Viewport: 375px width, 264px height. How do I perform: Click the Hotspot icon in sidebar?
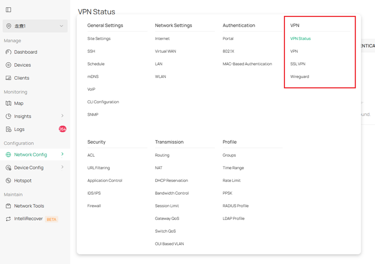[8, 180]
